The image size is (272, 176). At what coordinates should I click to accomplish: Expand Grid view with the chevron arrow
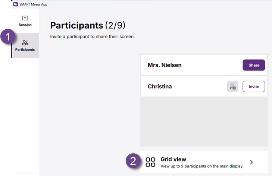tap(251, 162)
